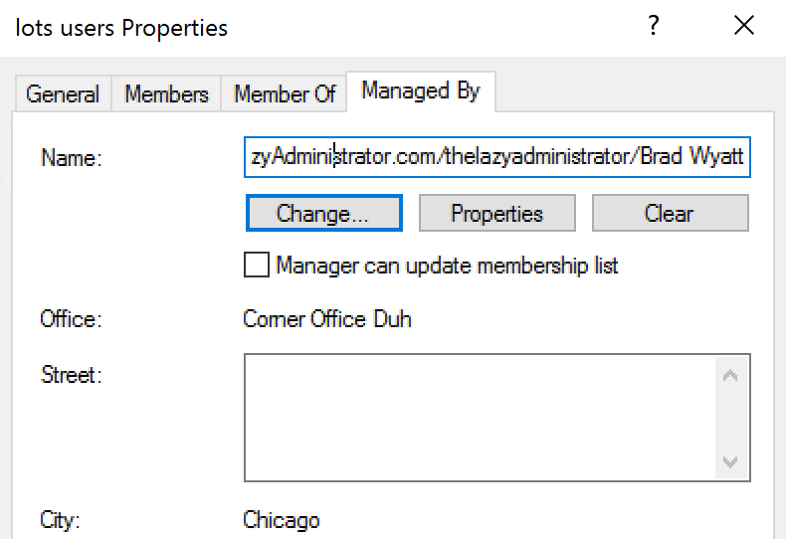Click the Street box scroll down arrow

[730, 461]
